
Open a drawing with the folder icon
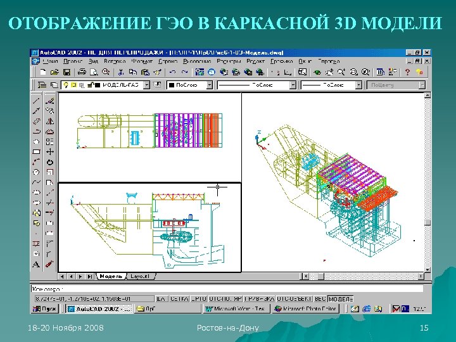(54, 72)
